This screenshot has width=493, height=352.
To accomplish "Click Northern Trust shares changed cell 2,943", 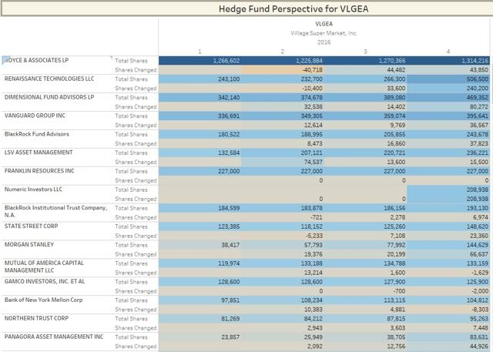I will pos(283,328).
